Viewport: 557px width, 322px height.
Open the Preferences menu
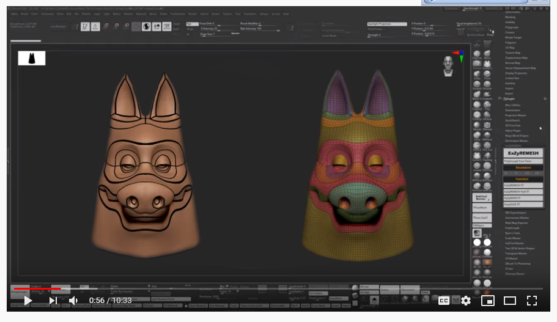pos(177,14)
